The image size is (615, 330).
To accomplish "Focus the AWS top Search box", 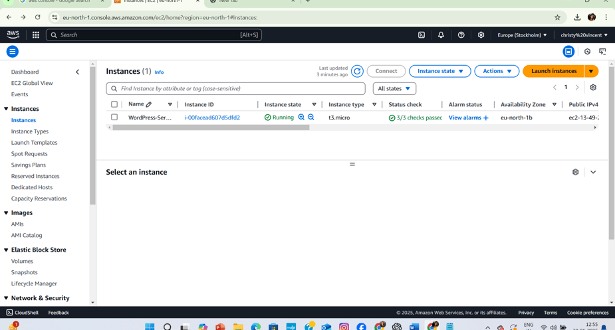I will tap(154, 35).
